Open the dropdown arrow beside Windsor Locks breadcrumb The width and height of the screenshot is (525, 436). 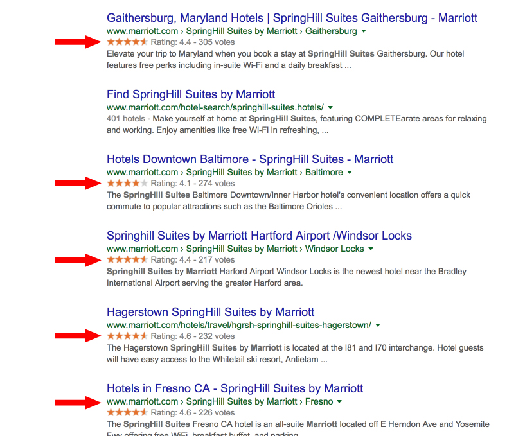[371, 249]
